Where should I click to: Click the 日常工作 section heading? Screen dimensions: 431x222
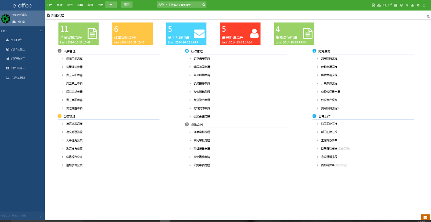pos(324,116)
